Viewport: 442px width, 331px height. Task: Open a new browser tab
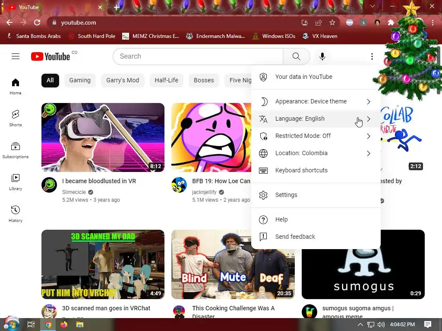117,7
